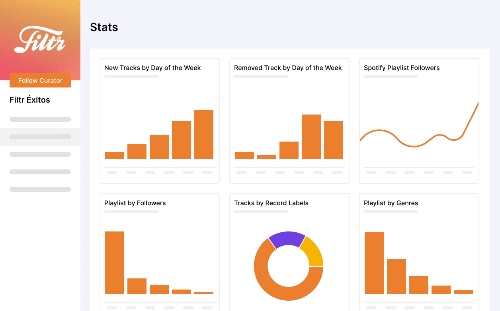Select the yellow segment of the donut chart
Screen dimensions: 500x311
click(x=313, y=253)
